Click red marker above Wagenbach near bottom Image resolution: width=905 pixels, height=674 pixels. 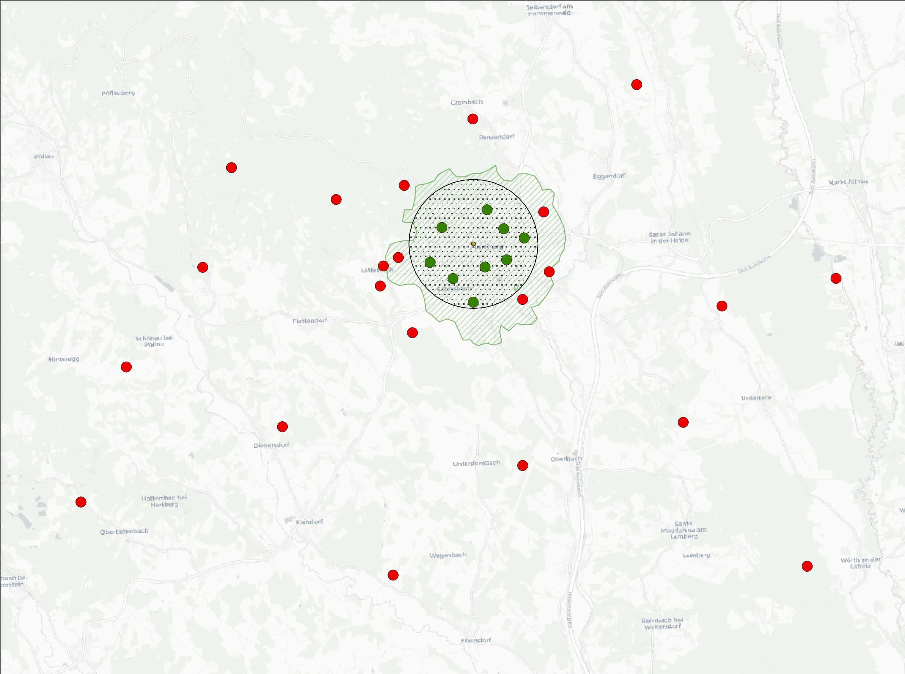tap(393, 575)
